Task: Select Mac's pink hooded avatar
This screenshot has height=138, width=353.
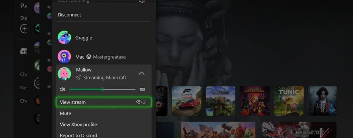Action: coord(64,56)
